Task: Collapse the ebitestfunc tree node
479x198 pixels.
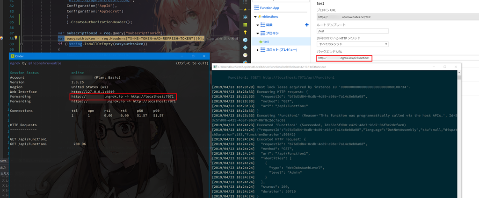Action: pyautogui.click(x=256, y=17)
